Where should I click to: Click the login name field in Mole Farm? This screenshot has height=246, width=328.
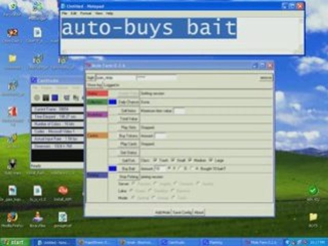click(x=115, y=78)
